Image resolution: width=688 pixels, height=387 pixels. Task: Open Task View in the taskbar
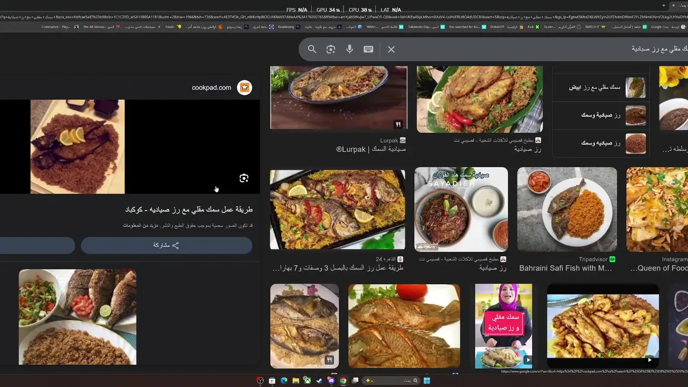coord(355,381)
